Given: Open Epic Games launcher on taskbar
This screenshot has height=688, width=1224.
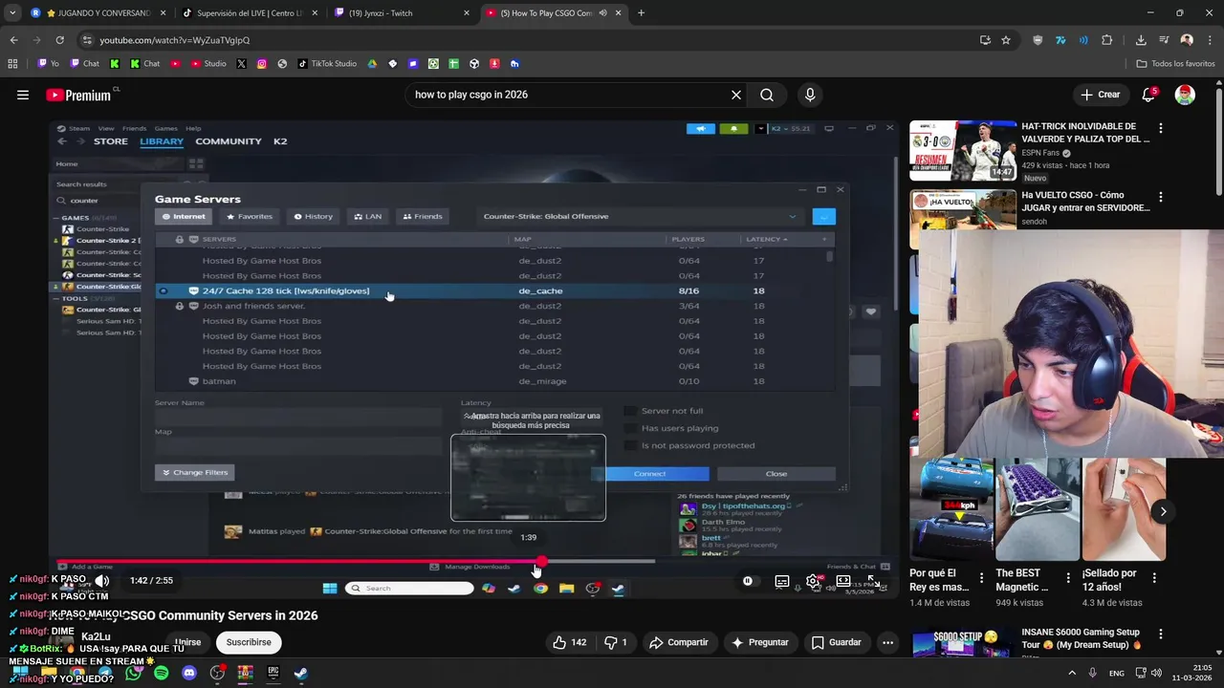Looking at the screenshot, I should click(273, 674).
